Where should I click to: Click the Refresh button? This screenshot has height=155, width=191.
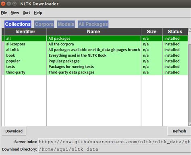(x=179, y=131)
